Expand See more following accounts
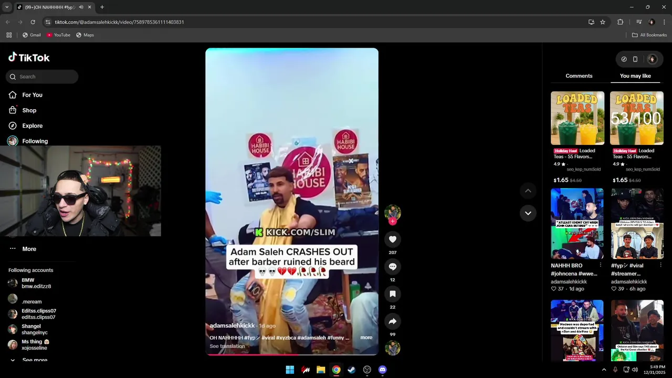The image size is (672, 378). pyautogui.click(x=29, y=360)
